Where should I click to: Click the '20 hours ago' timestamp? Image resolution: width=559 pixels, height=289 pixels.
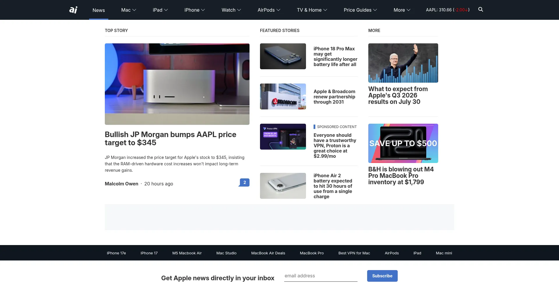tap(159, 184)
